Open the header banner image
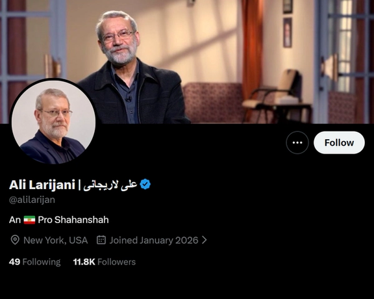Screen dimensions: 374x299 point(187,62)
